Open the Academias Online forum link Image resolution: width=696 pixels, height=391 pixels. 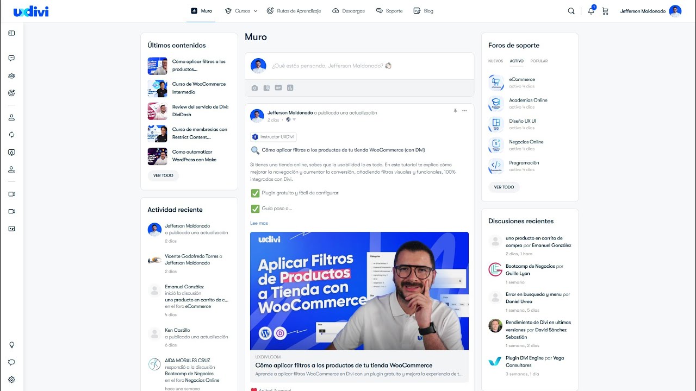point(528,100)
